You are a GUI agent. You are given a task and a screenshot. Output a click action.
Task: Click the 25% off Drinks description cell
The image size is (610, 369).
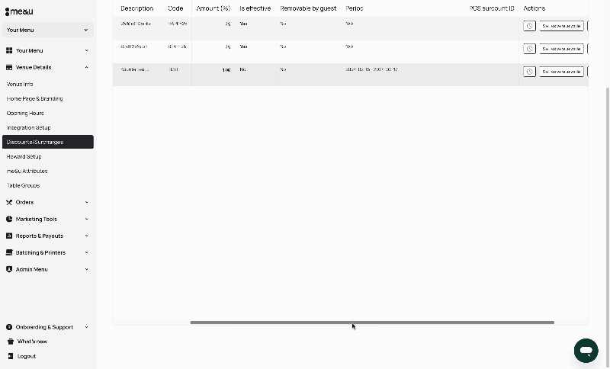tap(136, 24)
